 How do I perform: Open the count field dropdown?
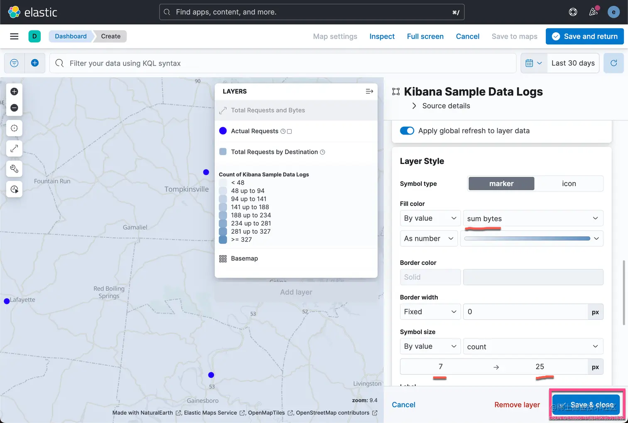click(x=533, y=346)
